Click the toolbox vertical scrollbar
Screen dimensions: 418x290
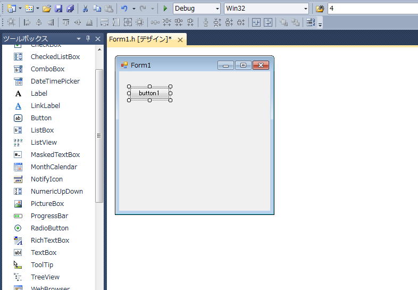click(99, 136)
